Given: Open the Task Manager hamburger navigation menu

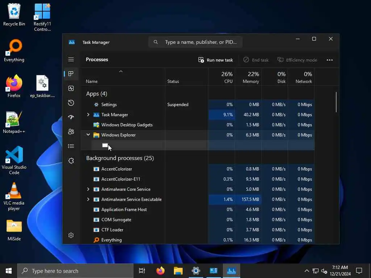Looking at the screenshot, I should 71,59.
